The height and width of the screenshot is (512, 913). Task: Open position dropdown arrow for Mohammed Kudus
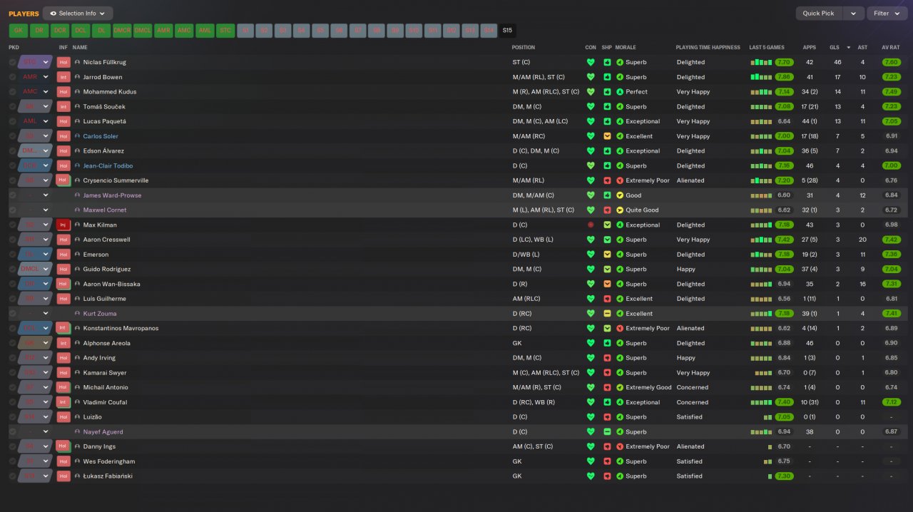pos(46,92)
